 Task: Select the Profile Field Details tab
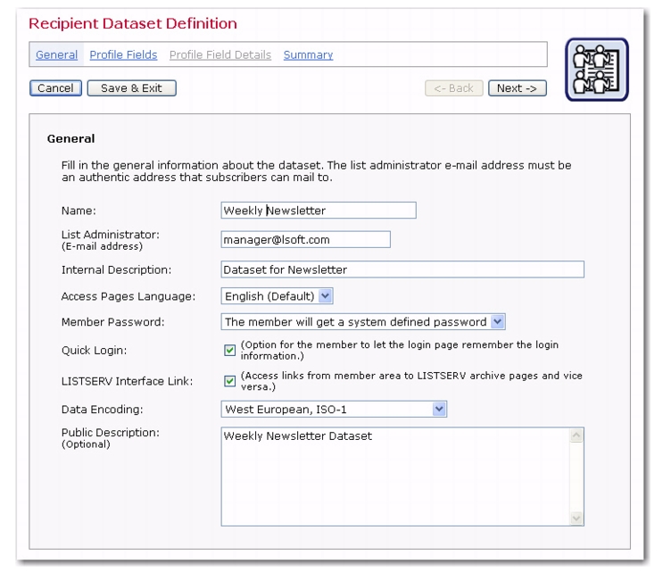click(220, 55)
